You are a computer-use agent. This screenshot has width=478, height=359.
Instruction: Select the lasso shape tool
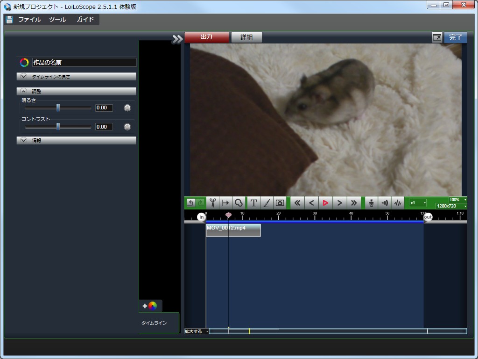pyautogui.click(x=239, y=203)
